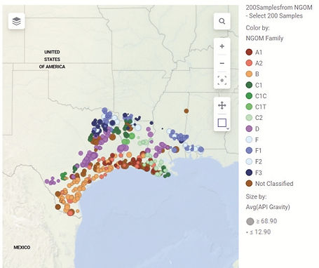Click the C2 pale green swatch
The image size is (319, 268).
point(250,118)
